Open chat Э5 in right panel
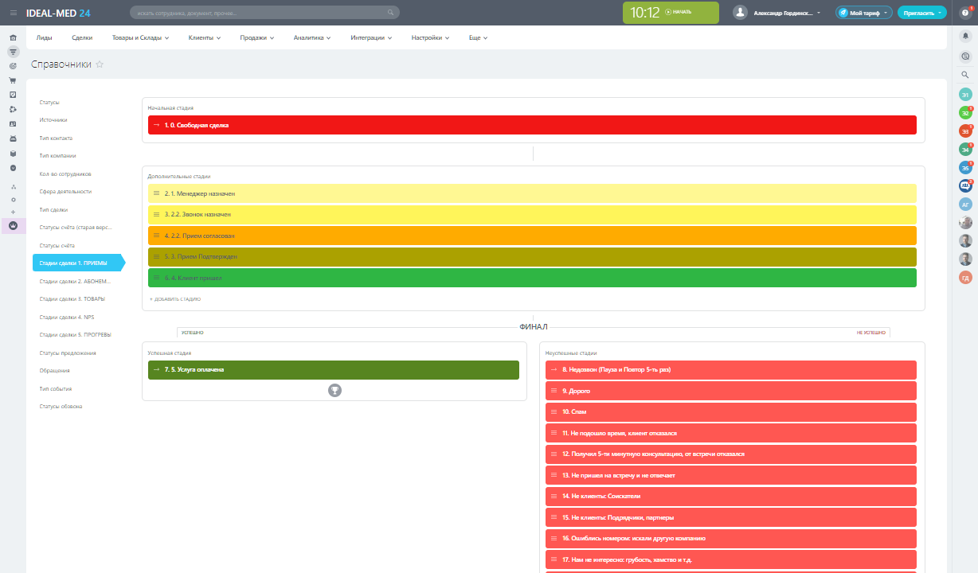 pyautogui.click(x=965, y=168)
